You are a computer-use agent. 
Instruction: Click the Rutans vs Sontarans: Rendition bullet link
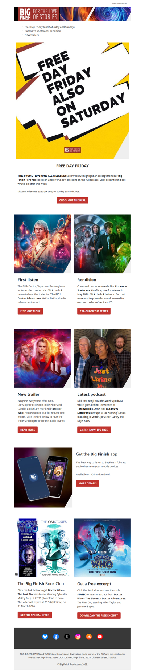tap(43, 31)
